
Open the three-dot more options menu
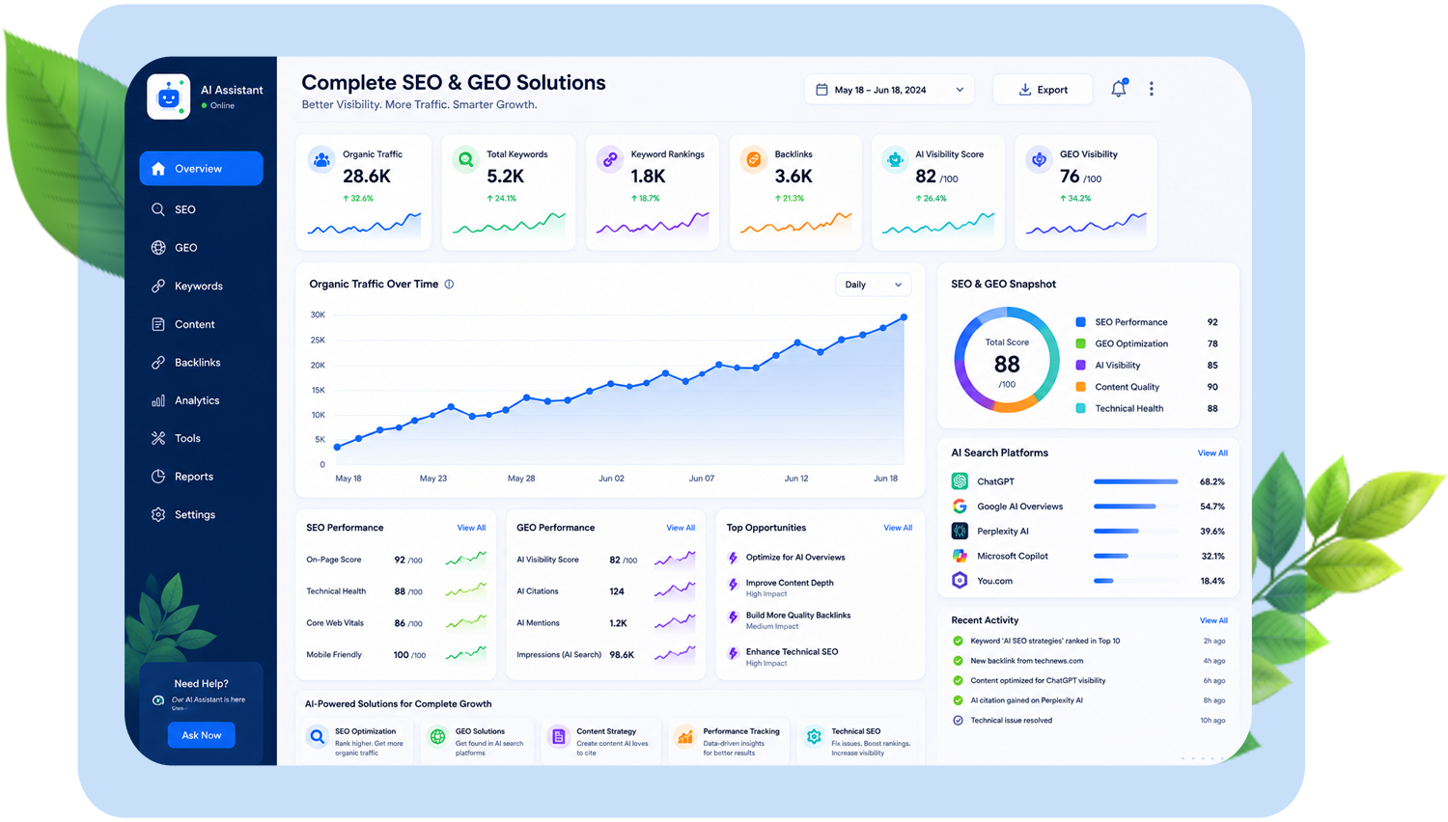click(1151, 89)
